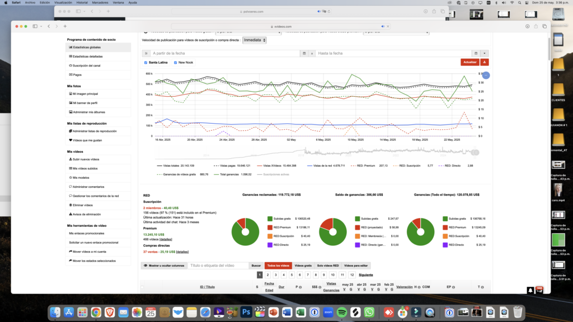Open calendar picker for A partir de la fecha
The height and width of the screenshot is (322, 573).
[x=304, y=53]
